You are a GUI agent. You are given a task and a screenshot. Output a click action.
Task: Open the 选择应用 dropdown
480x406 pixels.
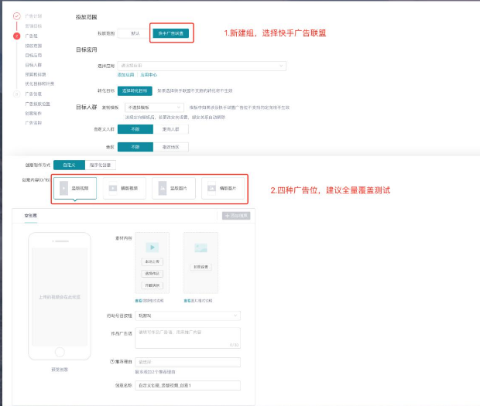pos(201,66)
